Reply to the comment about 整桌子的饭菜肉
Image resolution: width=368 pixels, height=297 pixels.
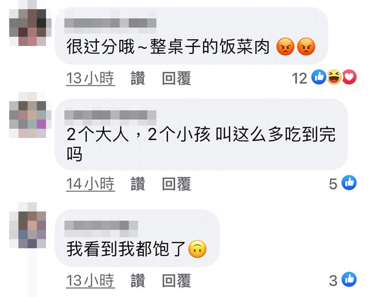tap(177, 78)
